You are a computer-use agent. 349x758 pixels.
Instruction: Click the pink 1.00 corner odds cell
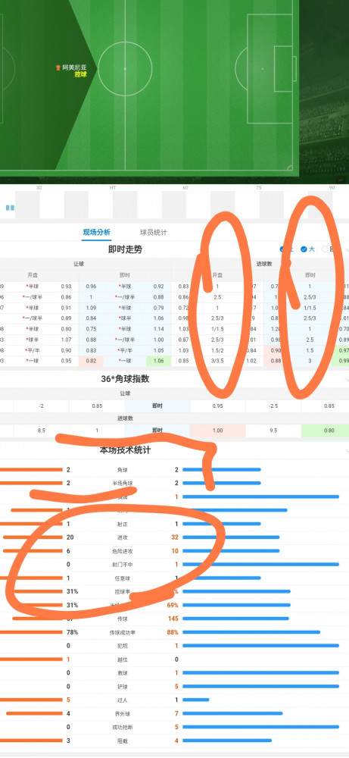pyautogui.click(x=218, y=431)
